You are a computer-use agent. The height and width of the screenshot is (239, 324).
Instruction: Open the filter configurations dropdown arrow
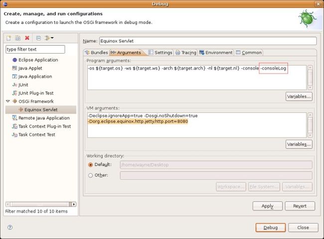pyautogui.click(x=52, y=38)
